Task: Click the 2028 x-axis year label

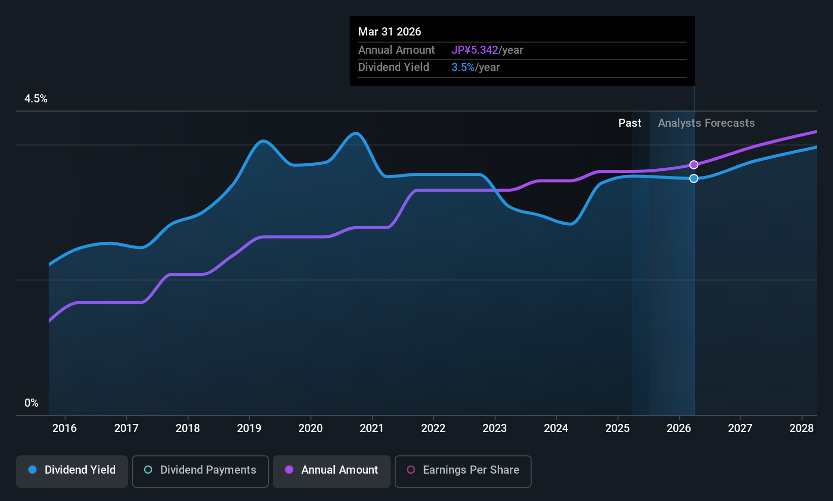Action: coord(802,428)
